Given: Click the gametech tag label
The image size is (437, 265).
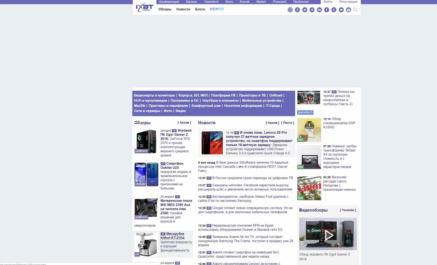Looking at the screenshot, I should tap(305, 112).
